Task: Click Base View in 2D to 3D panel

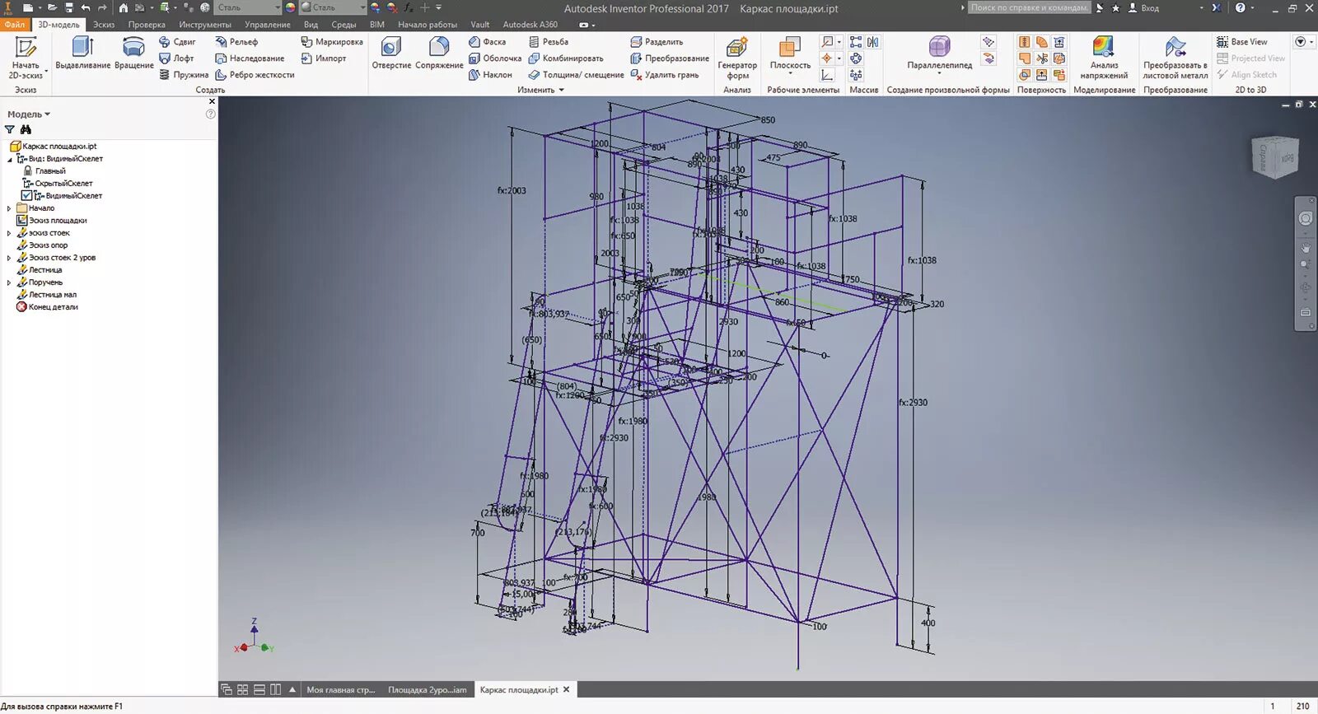Action: point(1242,41)
